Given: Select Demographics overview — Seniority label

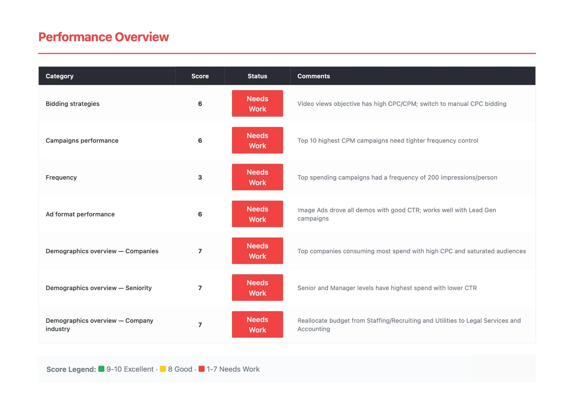Looking at the screenshot, I should (x=99, y=288).
